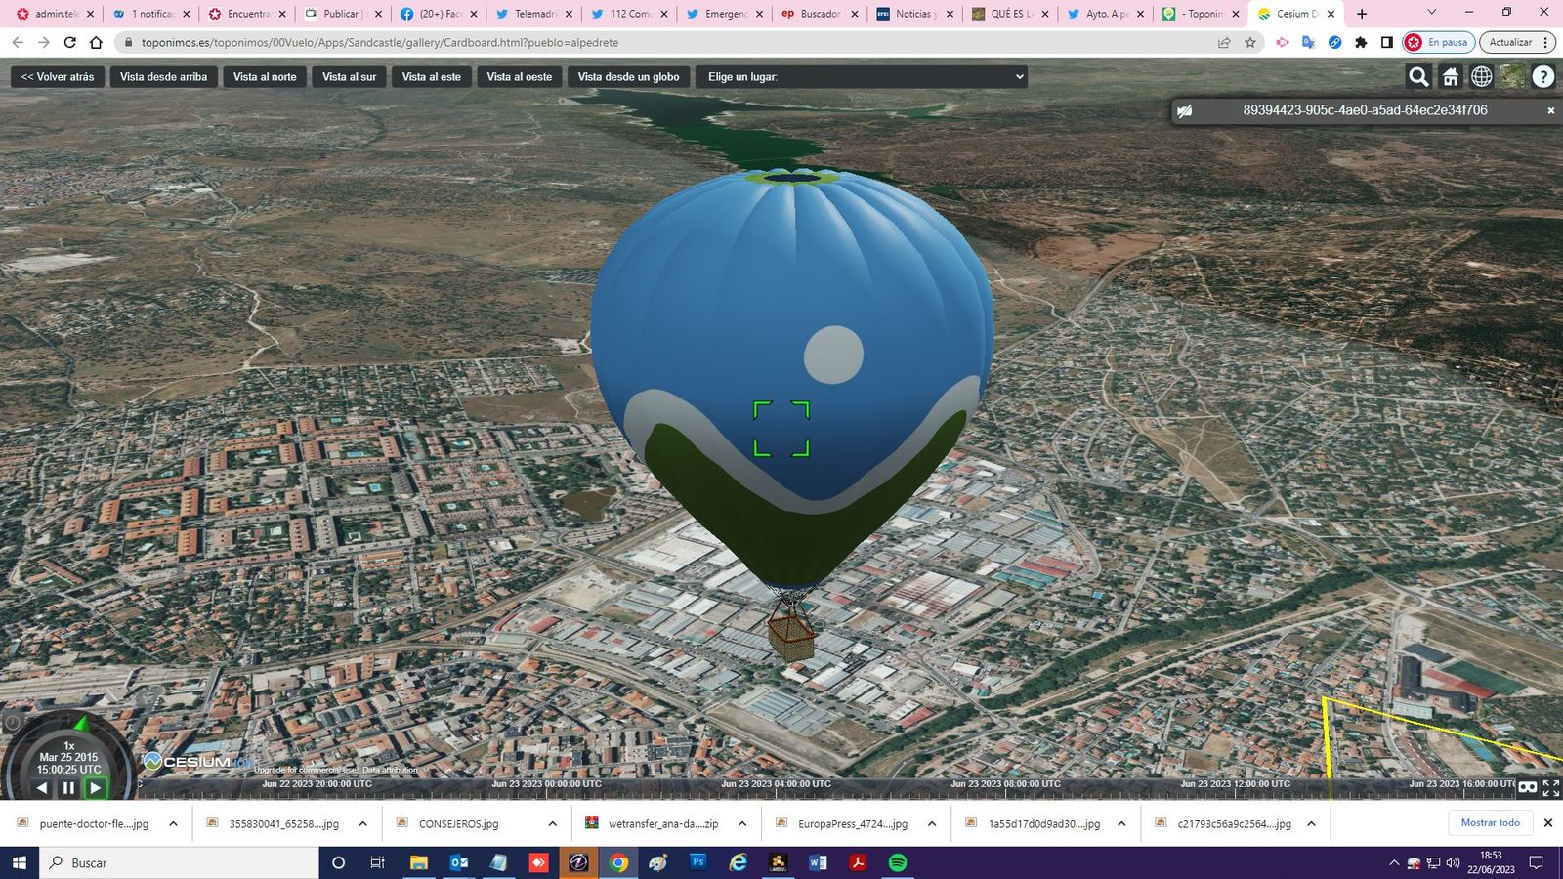This screenshot has width=1563, height=879.
Task: Play the animation in reverse
Action: 42,787
